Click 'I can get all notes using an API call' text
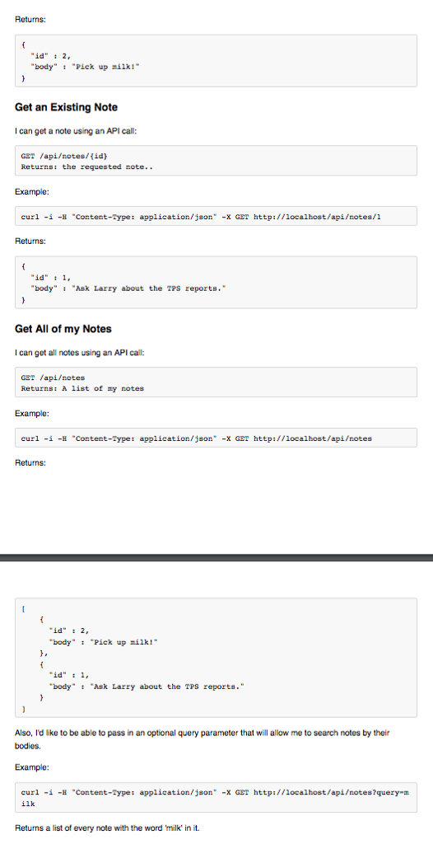Screen dimensions: 433x844 coord(80,353)
